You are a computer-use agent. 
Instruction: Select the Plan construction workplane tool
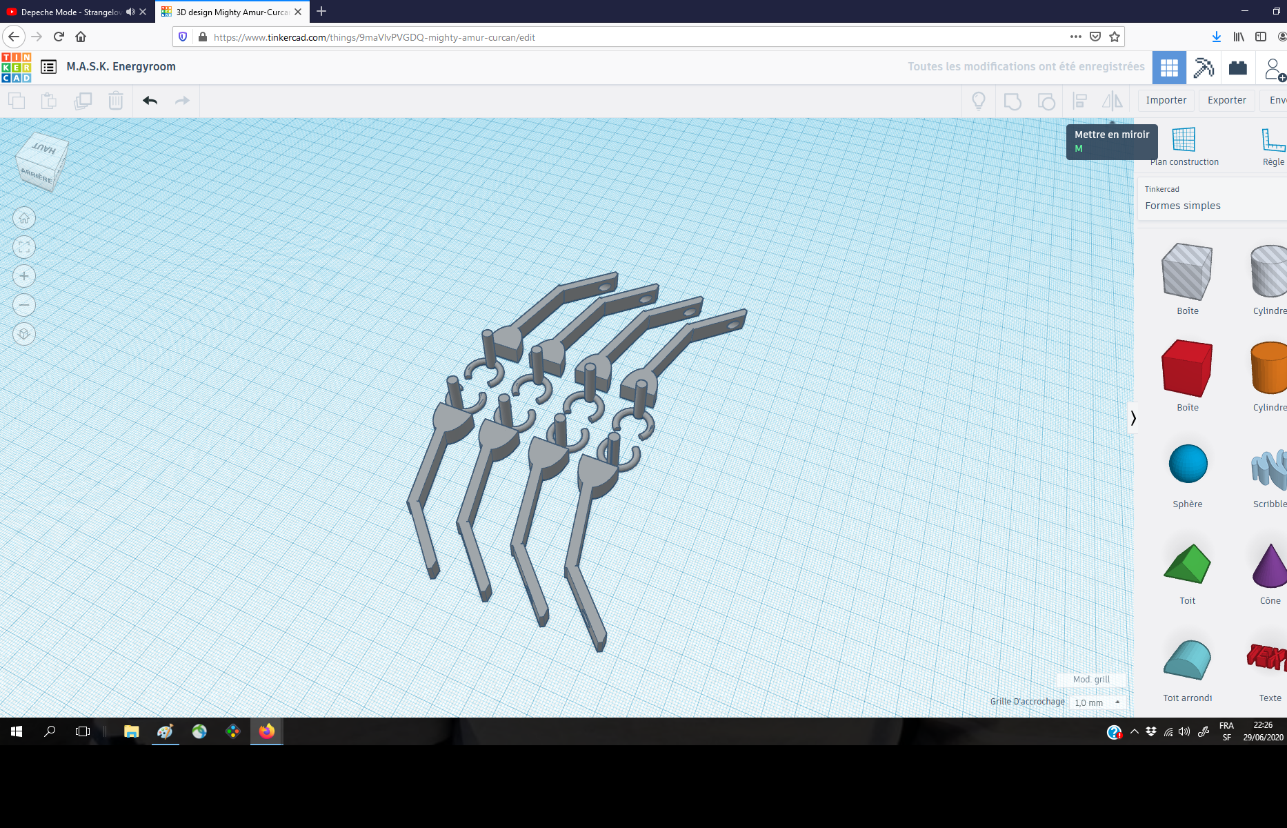point(1184,146)
